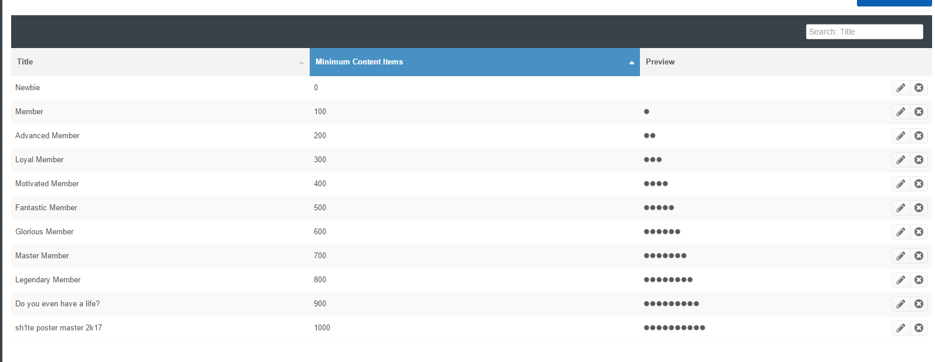Delete the 'sh1te poster master 2k17' rank
The image size is (935, 362).
[x=919, y=328]
